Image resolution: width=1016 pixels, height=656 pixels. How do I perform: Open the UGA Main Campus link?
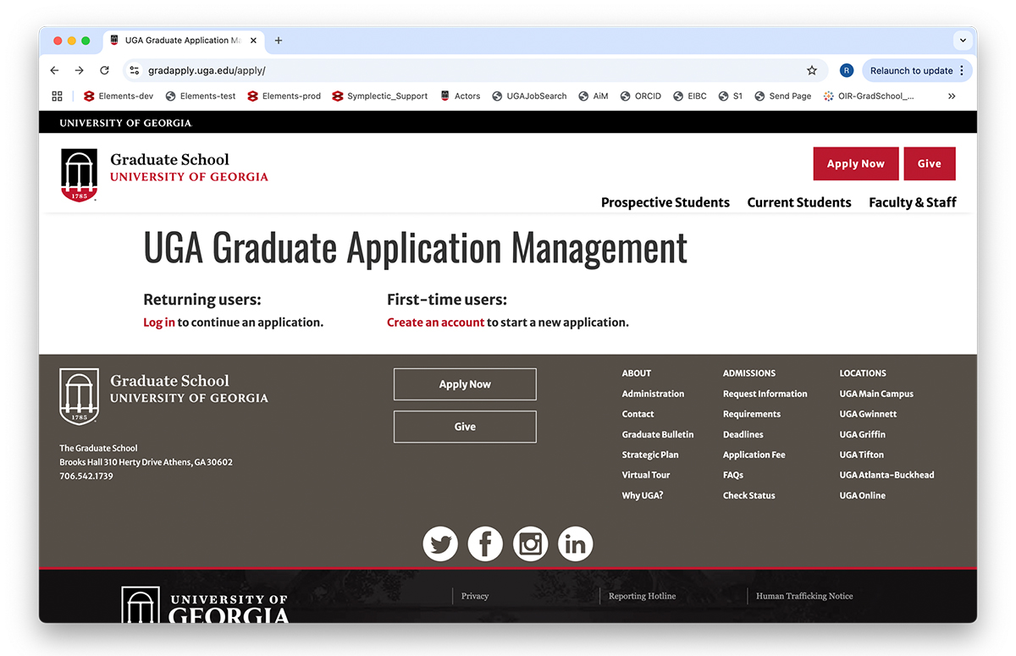pyautogui.click(x=876, y=394)
